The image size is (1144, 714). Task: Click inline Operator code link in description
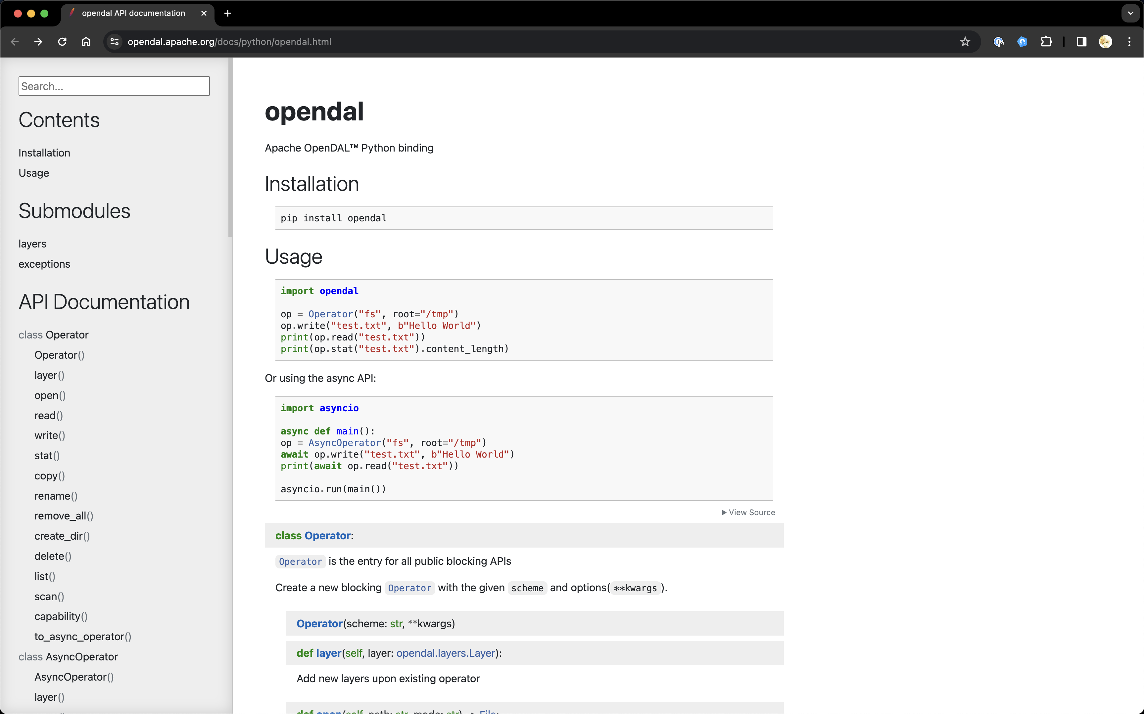(x=301, y=561)
